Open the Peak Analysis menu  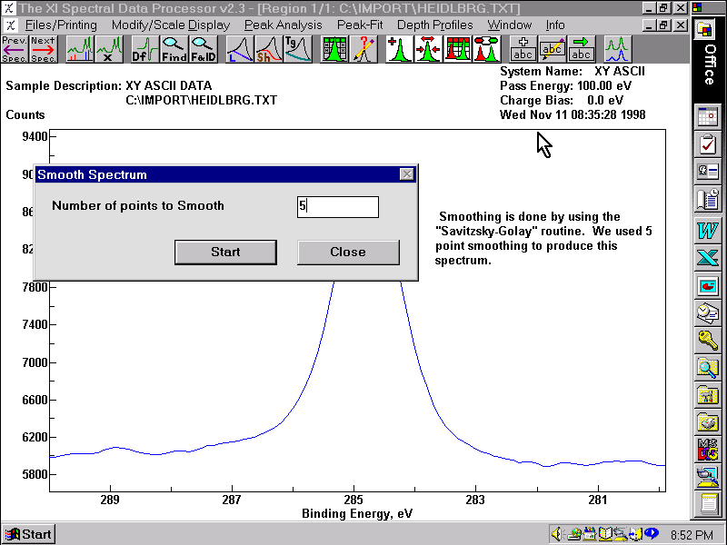[283, 25]
